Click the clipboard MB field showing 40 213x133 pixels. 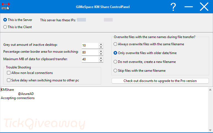pos(90,59)
